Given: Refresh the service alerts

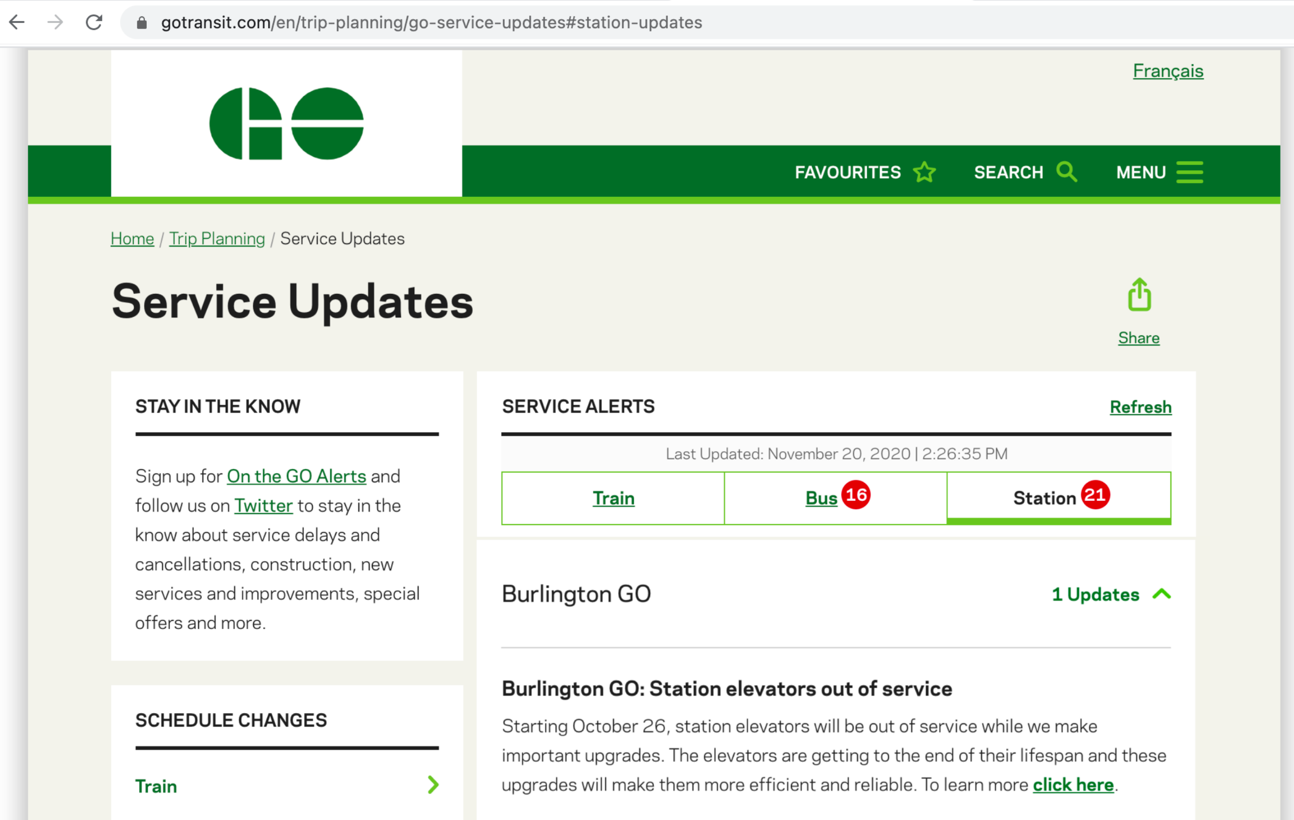Looking at the screenshot, I should (x=1141, y=407).
